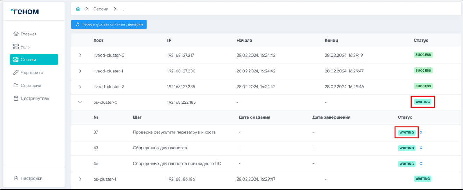This screenshot has width=463, height=190.
Task: Open Главная from the sidebar
Action: [28, 34]
